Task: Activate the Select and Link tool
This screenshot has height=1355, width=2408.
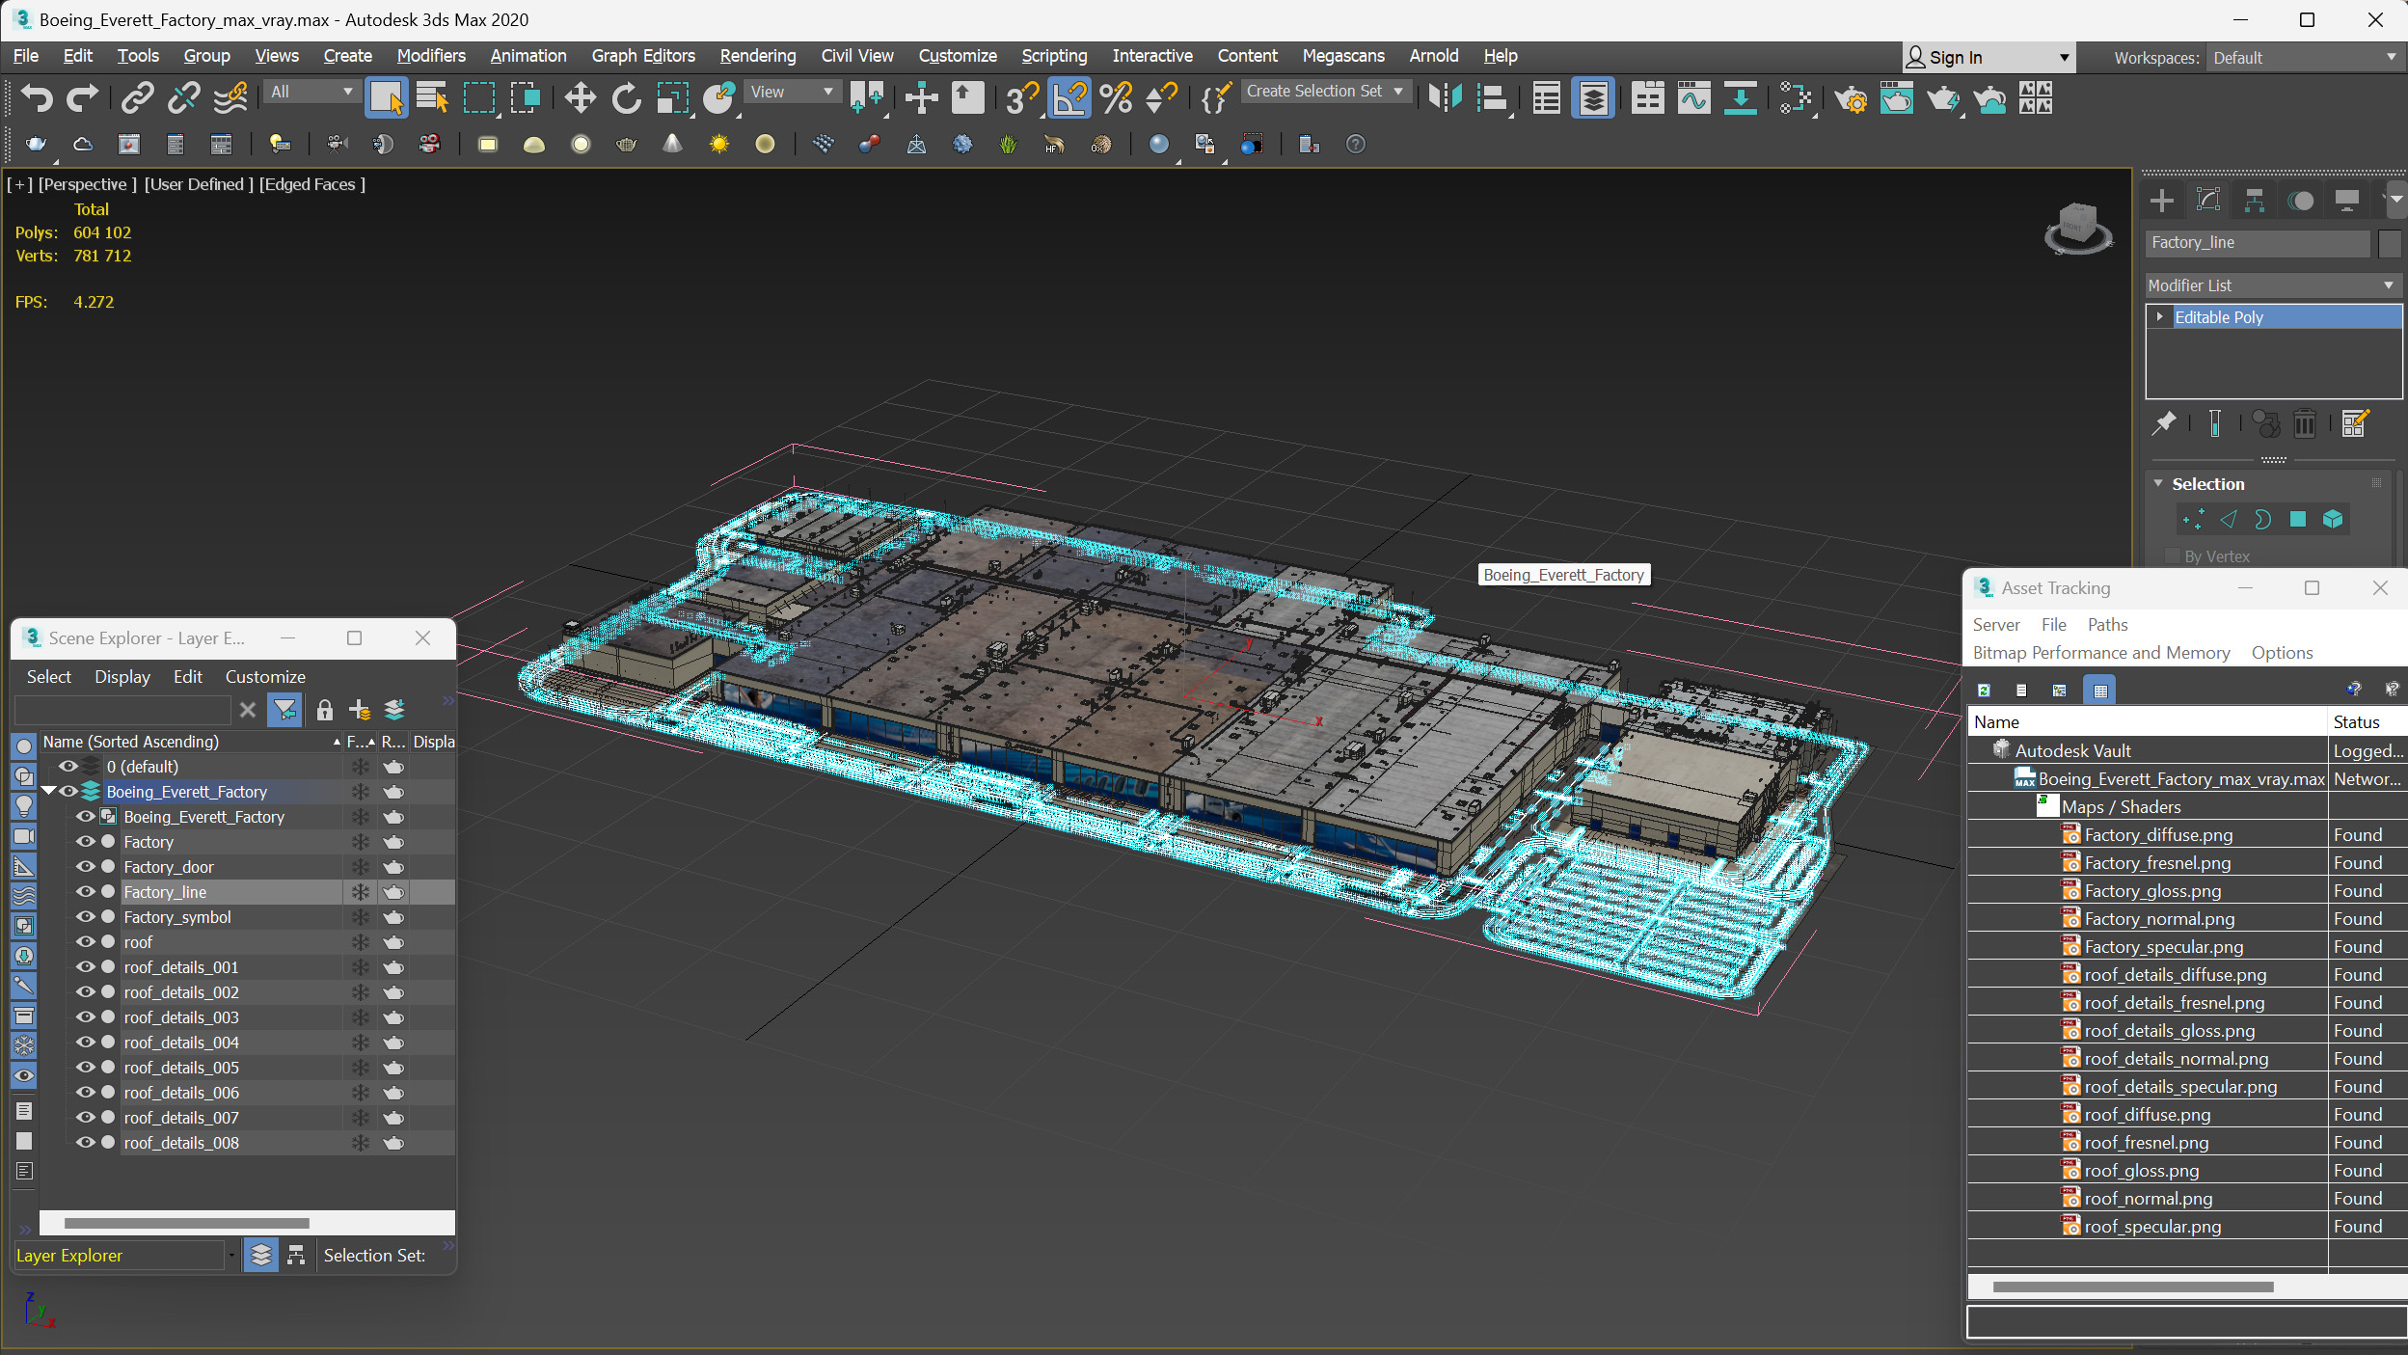Action: (138, 97)
